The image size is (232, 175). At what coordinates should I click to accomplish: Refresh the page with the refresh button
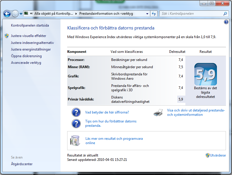[x=154, y=14]
